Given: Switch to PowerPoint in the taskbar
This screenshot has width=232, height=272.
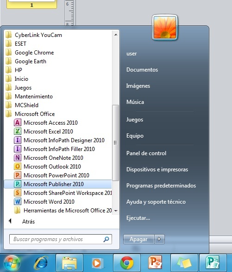Looking at the screenshot, I should (x=155, y=263).
